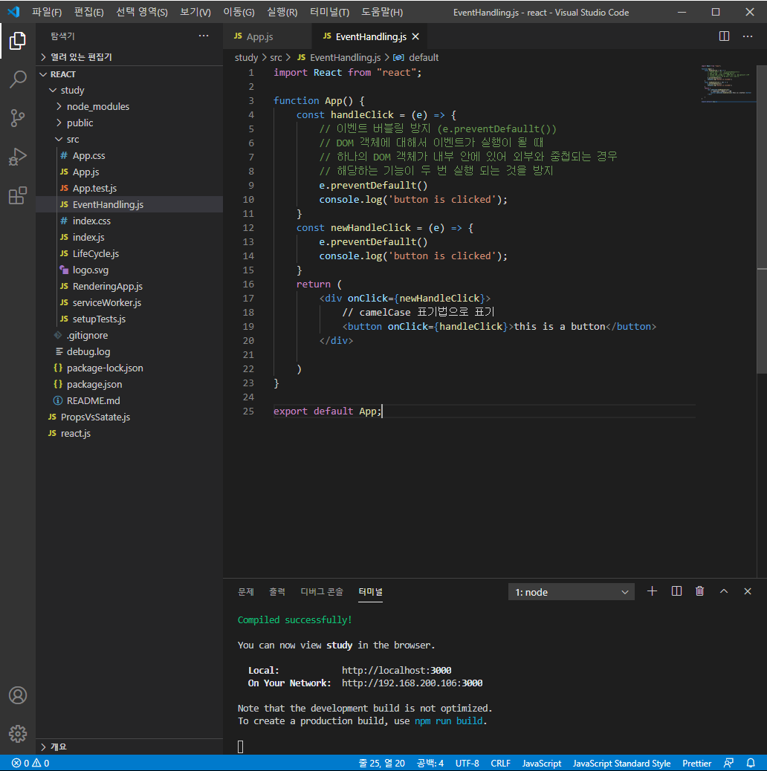Click Prettier in the status bar
The height and width of the screenshot is (771, 767).
[x=696, y=763]
